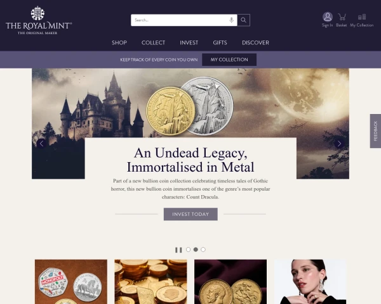Open My Collection coins icon
The height and width of the screenshot is (304, 381).
tap(362, 17)
